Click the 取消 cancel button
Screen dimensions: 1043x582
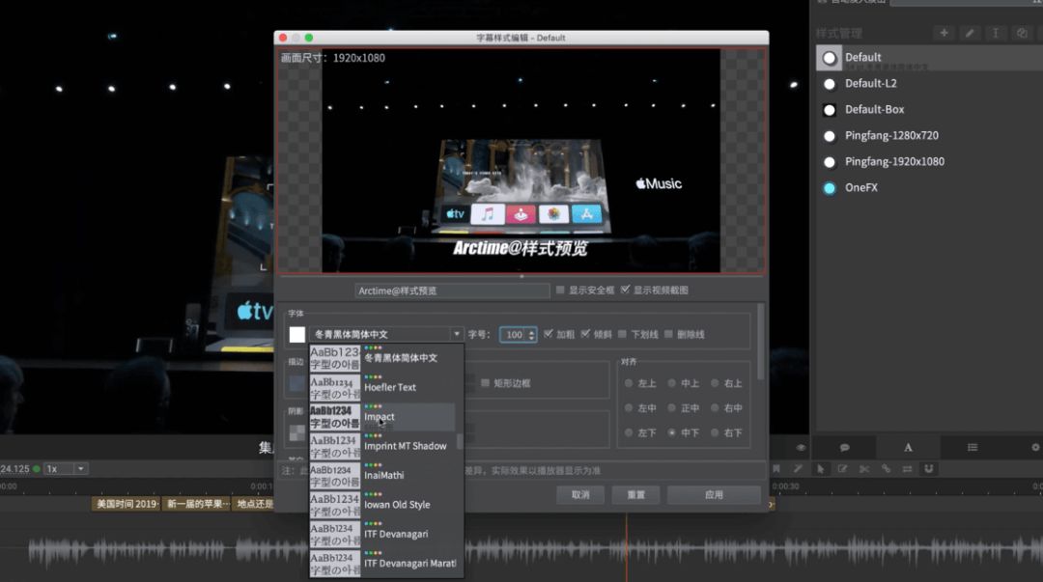pos(580,495)
